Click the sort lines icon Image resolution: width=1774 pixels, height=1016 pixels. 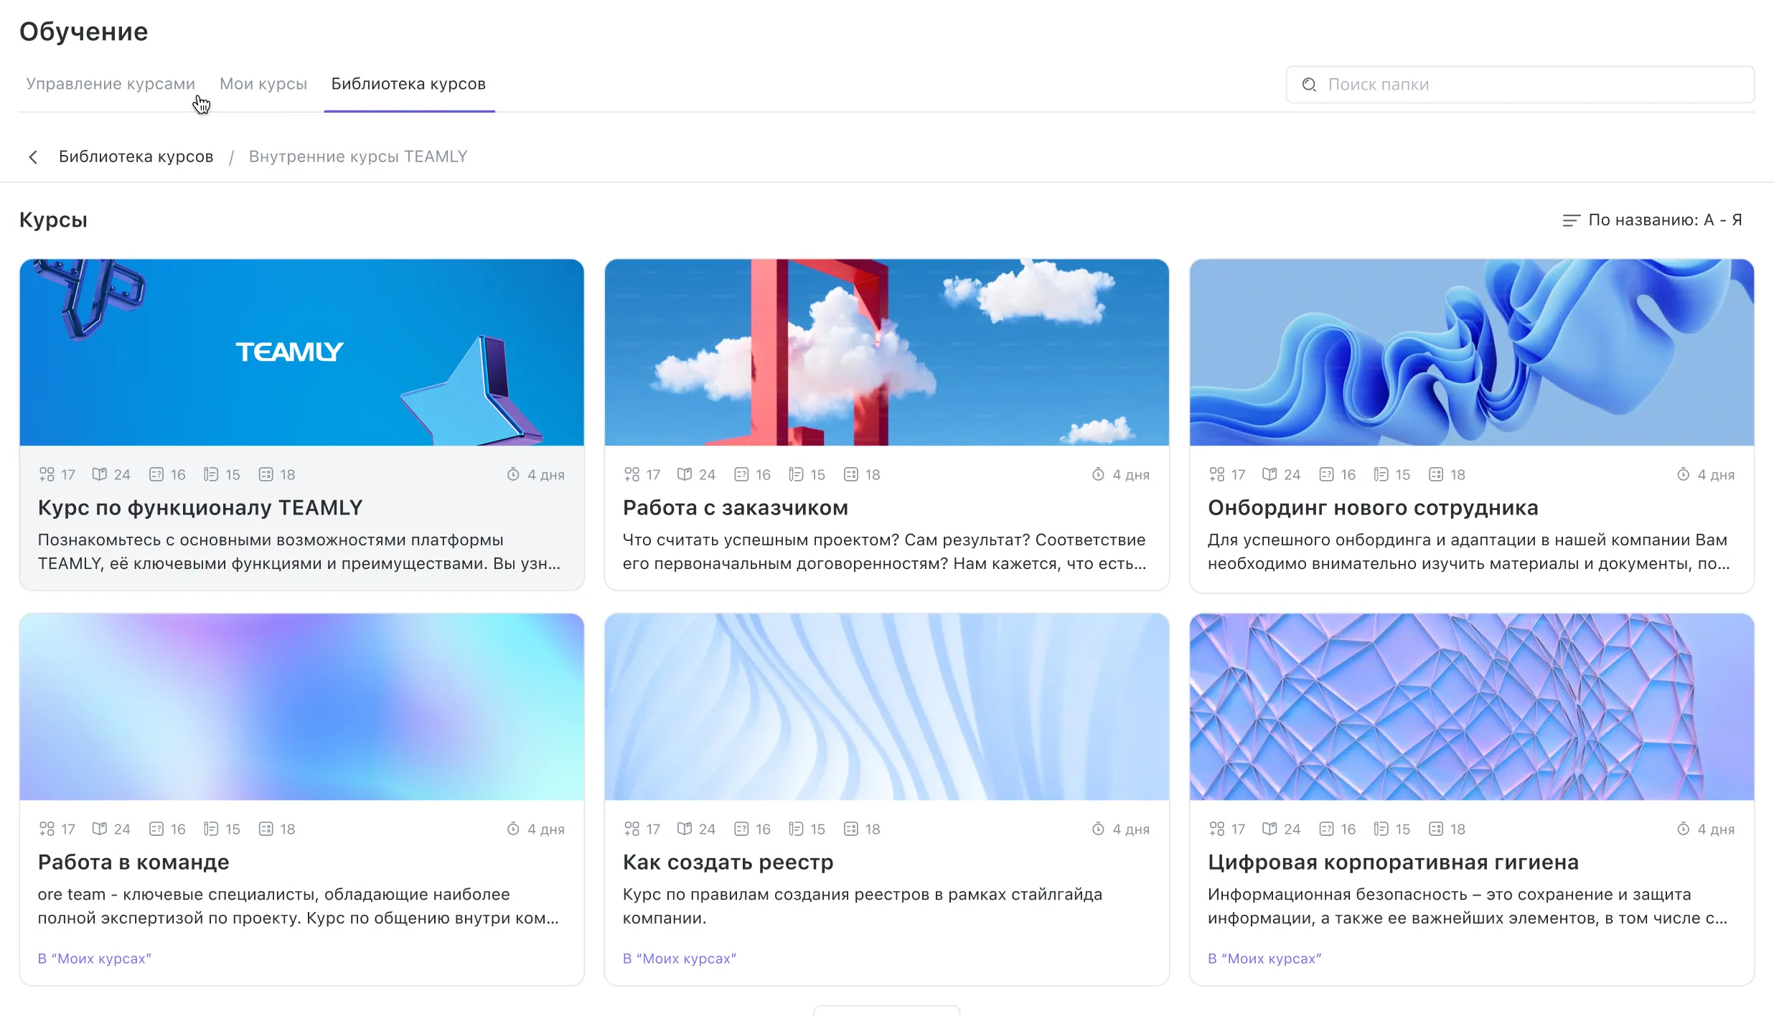pyautogui.click(x=1571, y=220)
